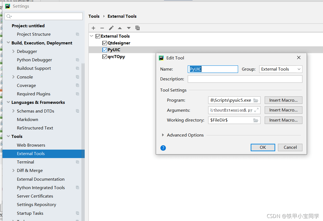
Task: Move tool down with the down arrow
Action: coord(129,28)
